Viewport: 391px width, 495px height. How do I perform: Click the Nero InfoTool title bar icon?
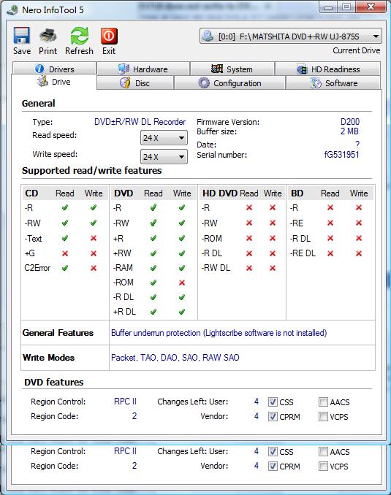pyautogui.click(x=12, y=9)
